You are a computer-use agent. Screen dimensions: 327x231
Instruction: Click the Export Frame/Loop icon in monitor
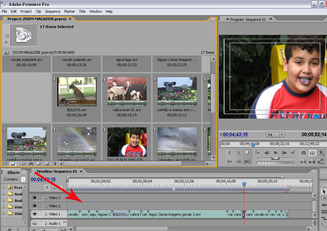[x=303, y=153]
